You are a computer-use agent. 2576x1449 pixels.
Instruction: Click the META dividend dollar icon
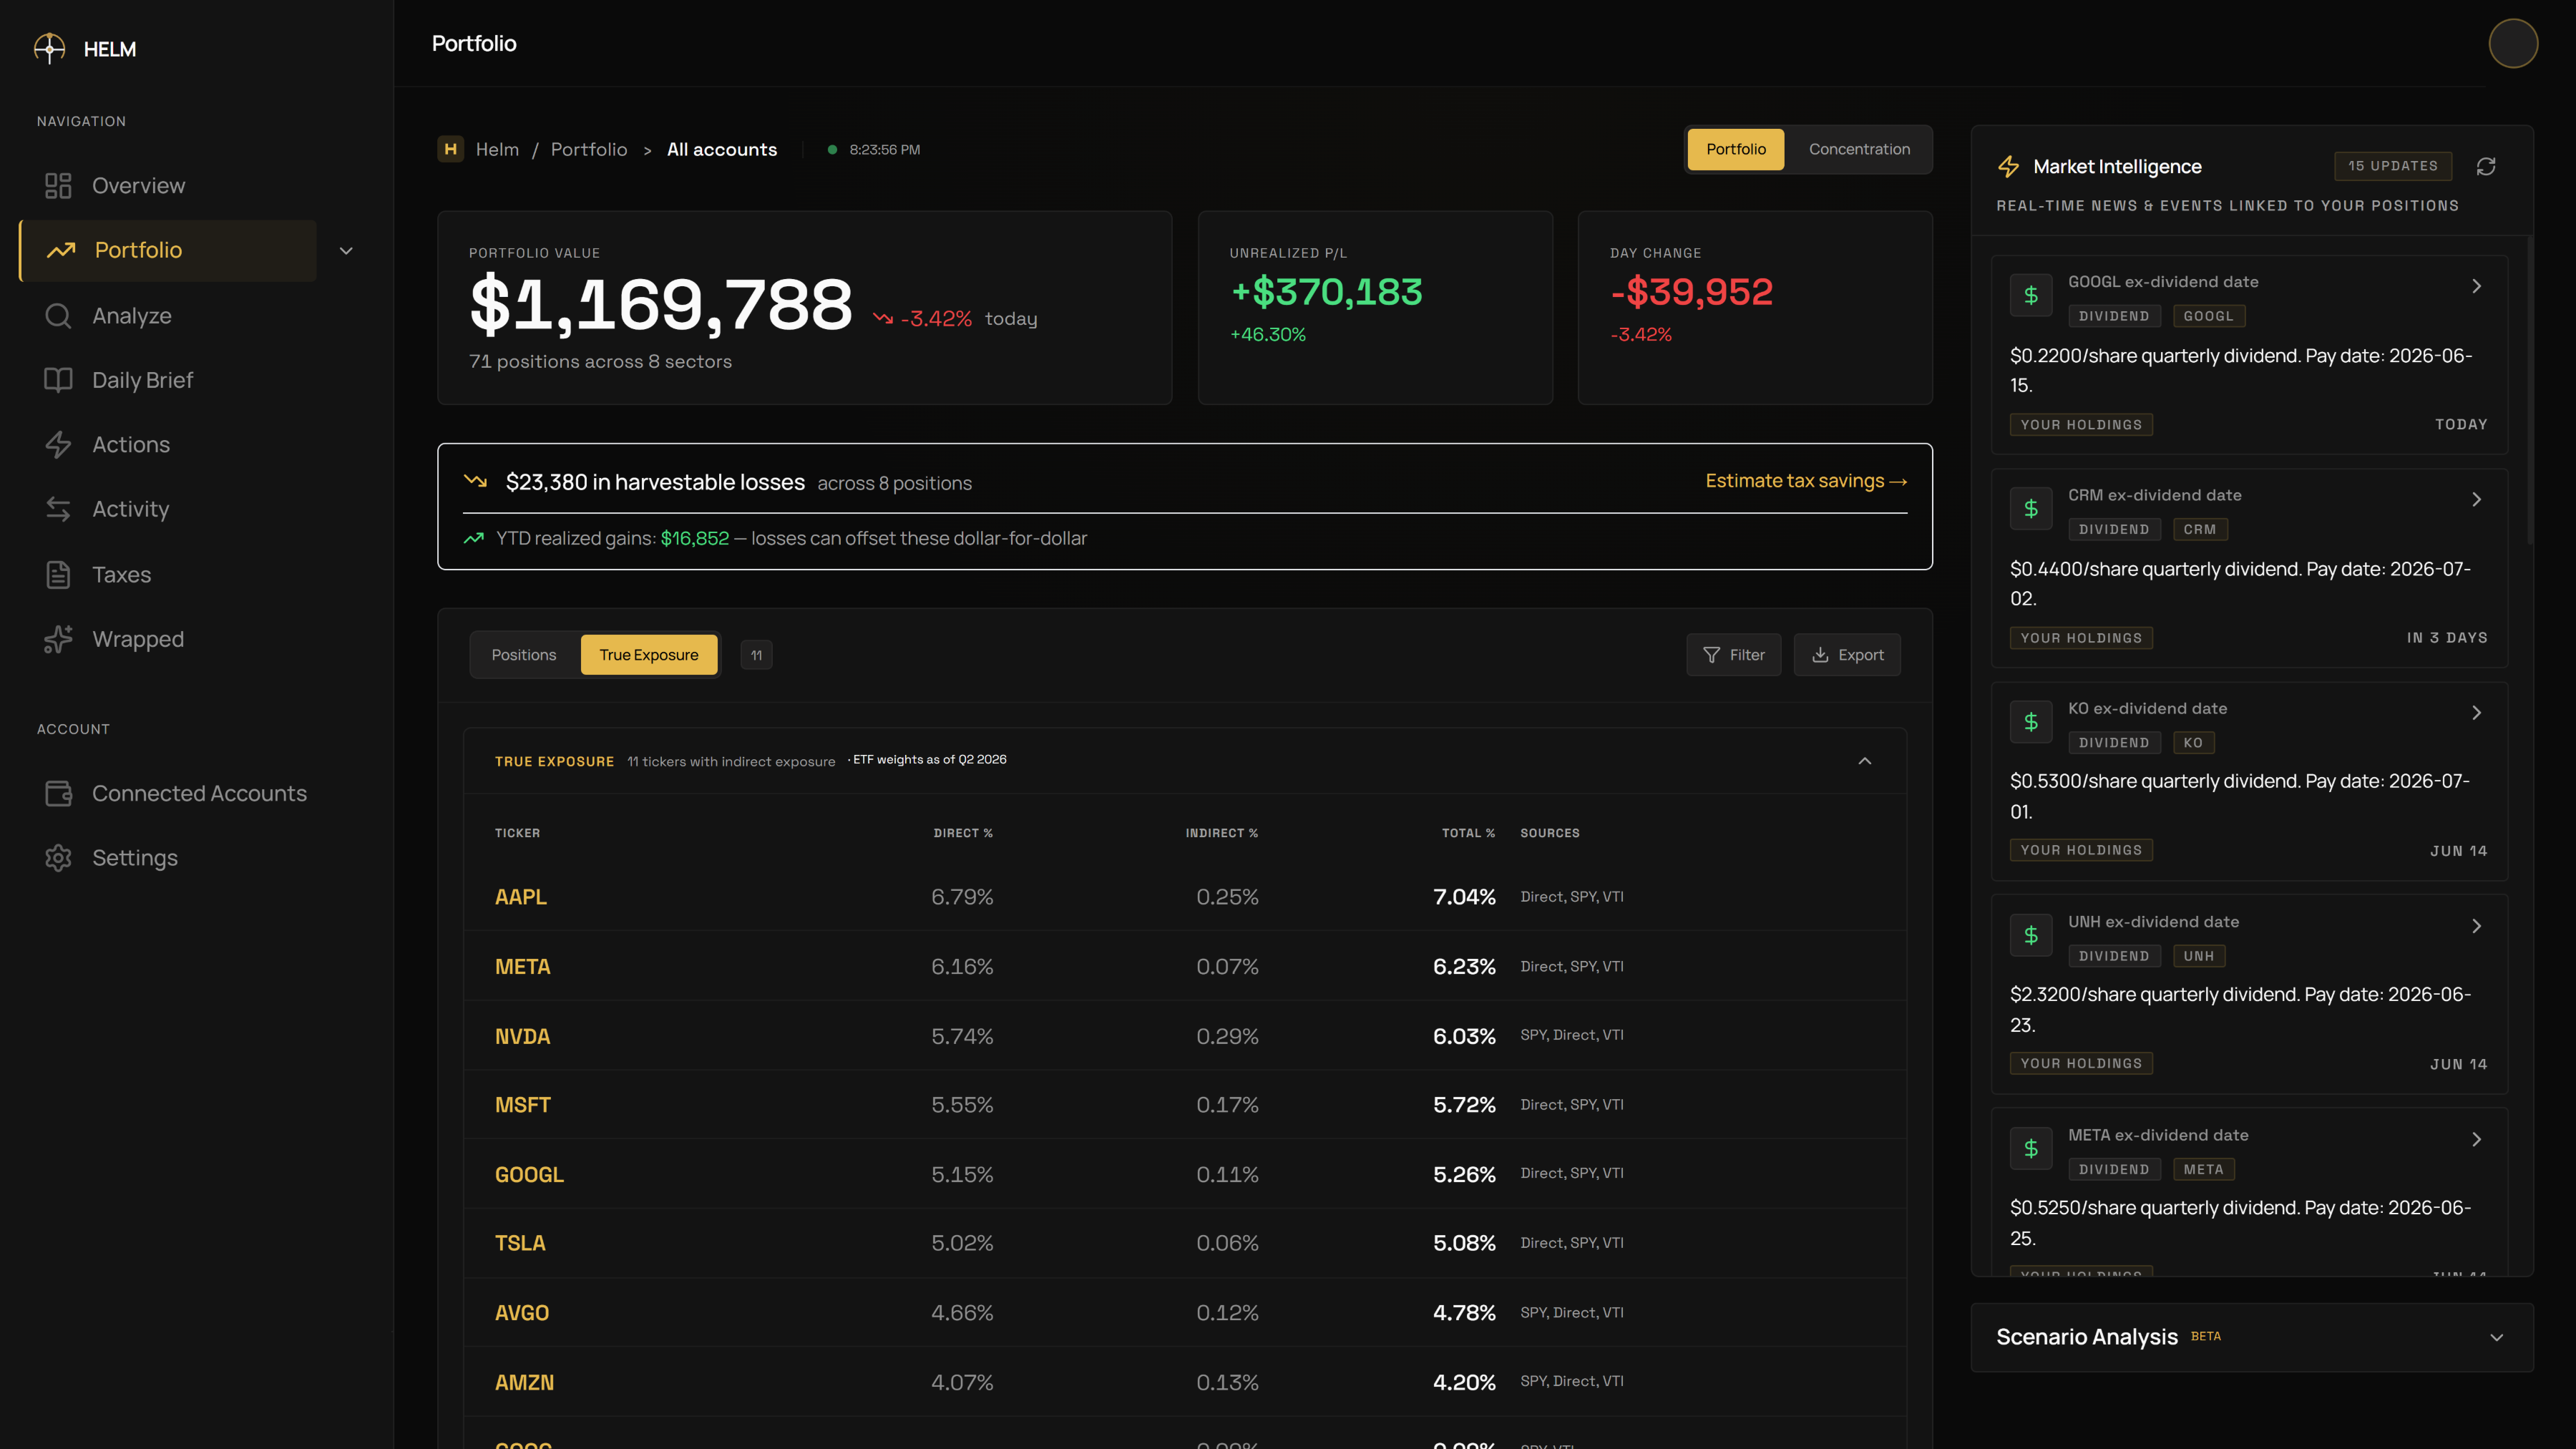[x=2031, y=1148]
